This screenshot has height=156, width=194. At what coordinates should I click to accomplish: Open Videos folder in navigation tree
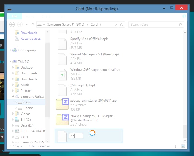pos(25,114)
